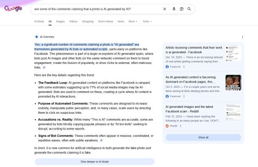Click 'Accusations vs. Reality:' bullet heading
The height and width of the screenshot is (167, 258).
click(x=55, y=119)
